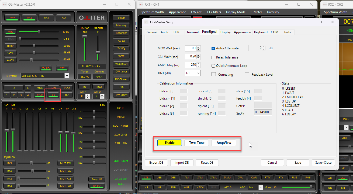The width and height of the screenshot is (353, 194).
Task: Toggle the MIC button
Action: click(x=10, y=32)
